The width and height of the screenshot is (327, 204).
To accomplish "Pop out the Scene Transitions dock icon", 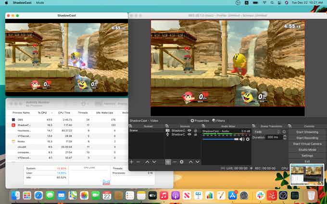I will point(253,126).
